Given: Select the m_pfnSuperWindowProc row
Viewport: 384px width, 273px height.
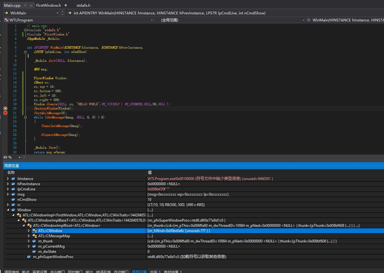Looking at the screenshot, I should (53, 257).
